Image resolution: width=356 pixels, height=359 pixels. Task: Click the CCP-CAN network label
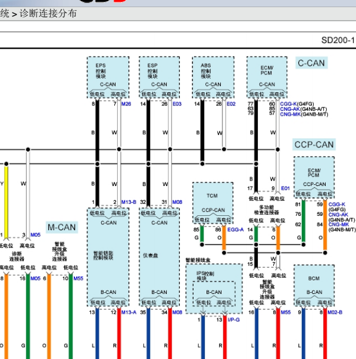pos(314,145)
